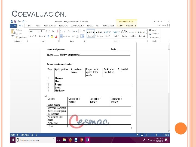The height and width of the screenshot is (147, 196).
Task: Switch to the DESARROLLADOR tab
Action: [108, 26]
